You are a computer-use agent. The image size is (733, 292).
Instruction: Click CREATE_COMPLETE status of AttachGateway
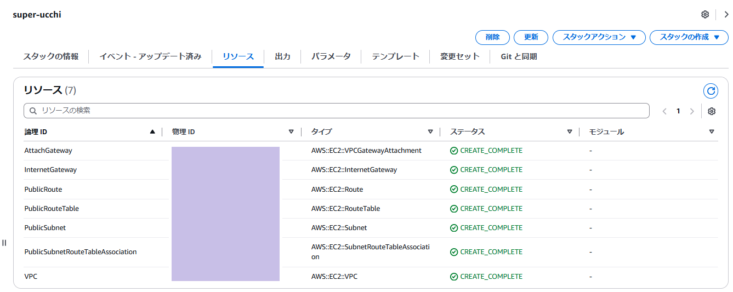(x=486, y=150)
